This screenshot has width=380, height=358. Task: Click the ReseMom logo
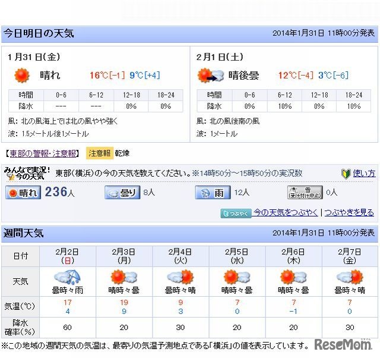(343, 344)
